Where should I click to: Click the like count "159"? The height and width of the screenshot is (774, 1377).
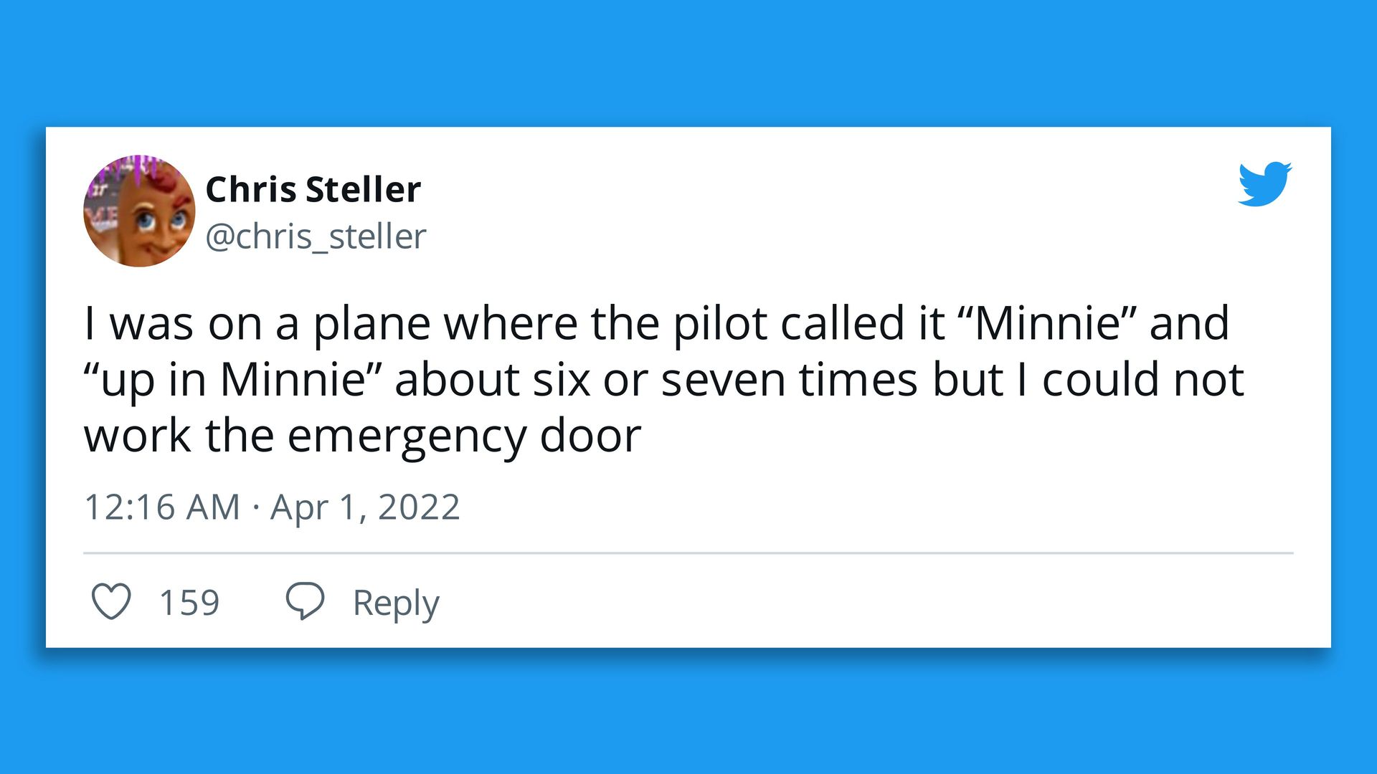(189, 602)
